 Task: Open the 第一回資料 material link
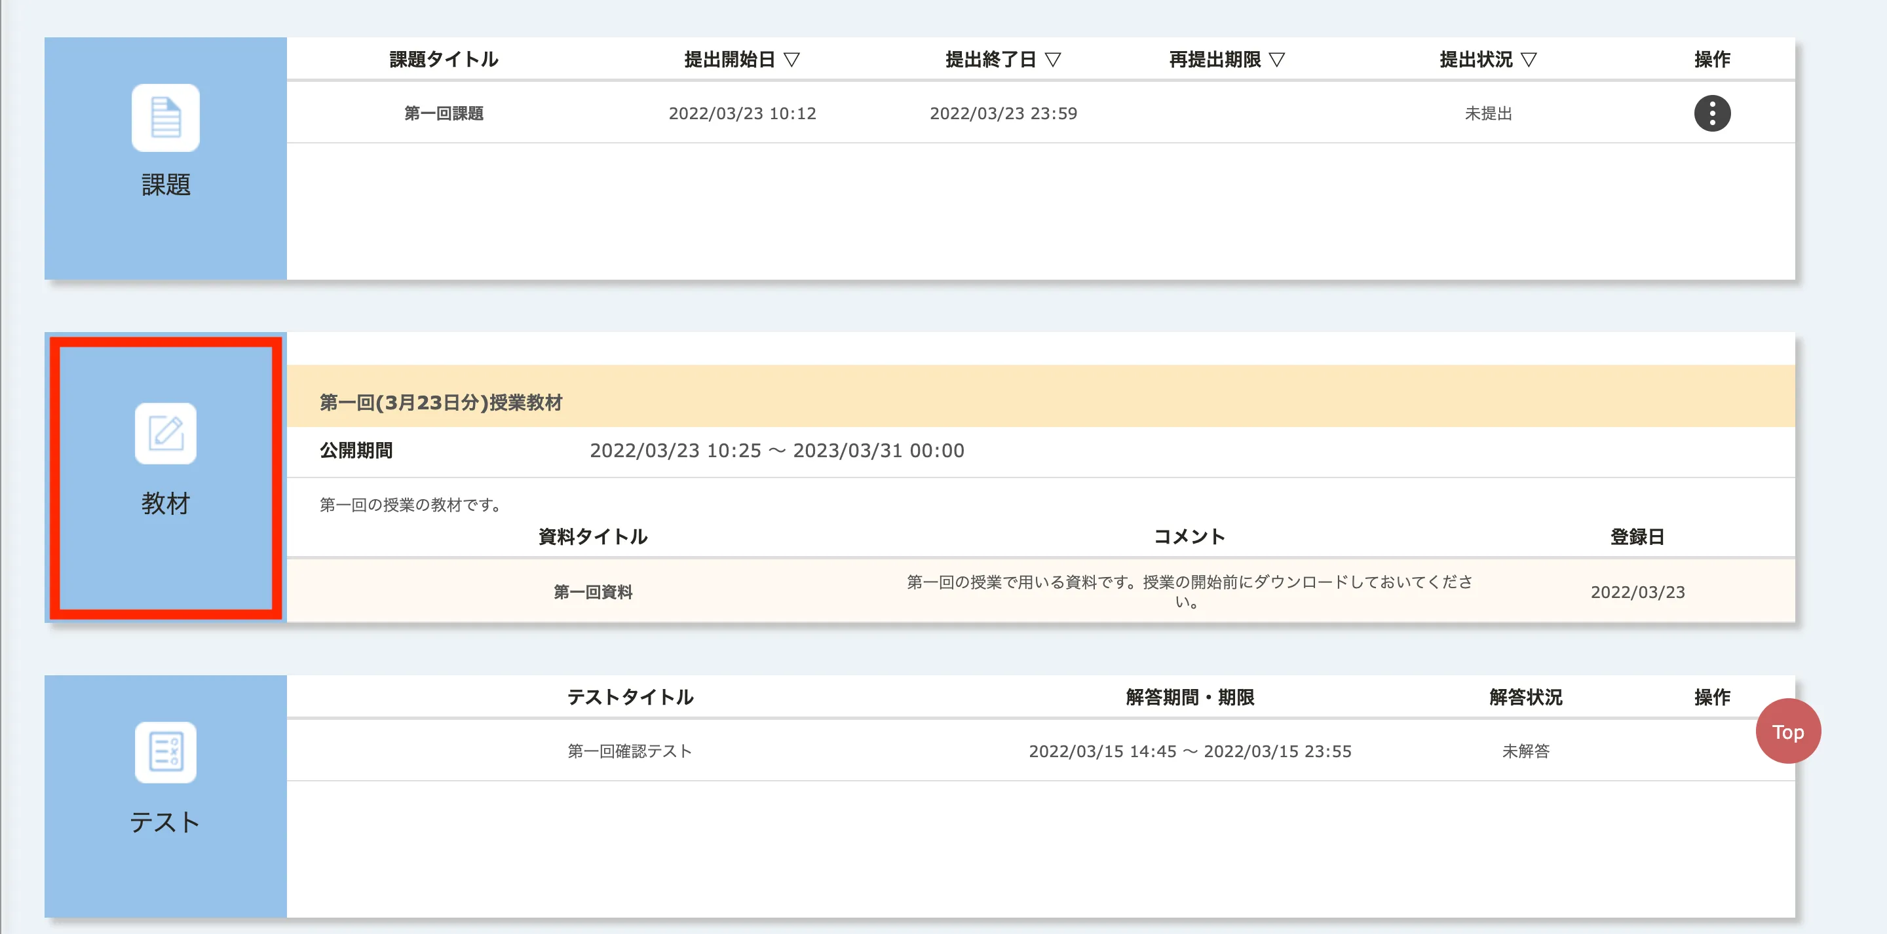(x=592, y=592)
